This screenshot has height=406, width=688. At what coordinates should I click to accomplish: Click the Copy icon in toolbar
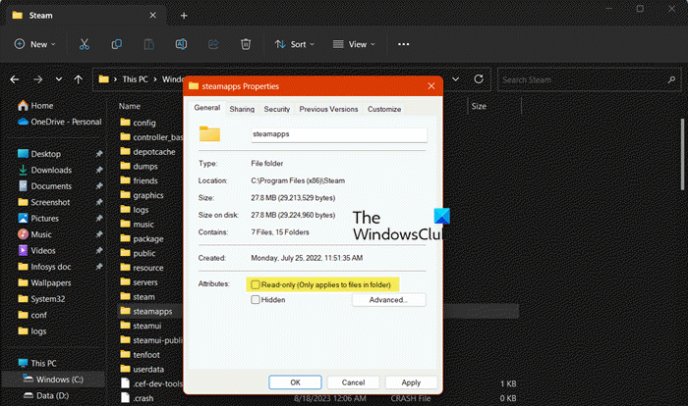point(117,44)
